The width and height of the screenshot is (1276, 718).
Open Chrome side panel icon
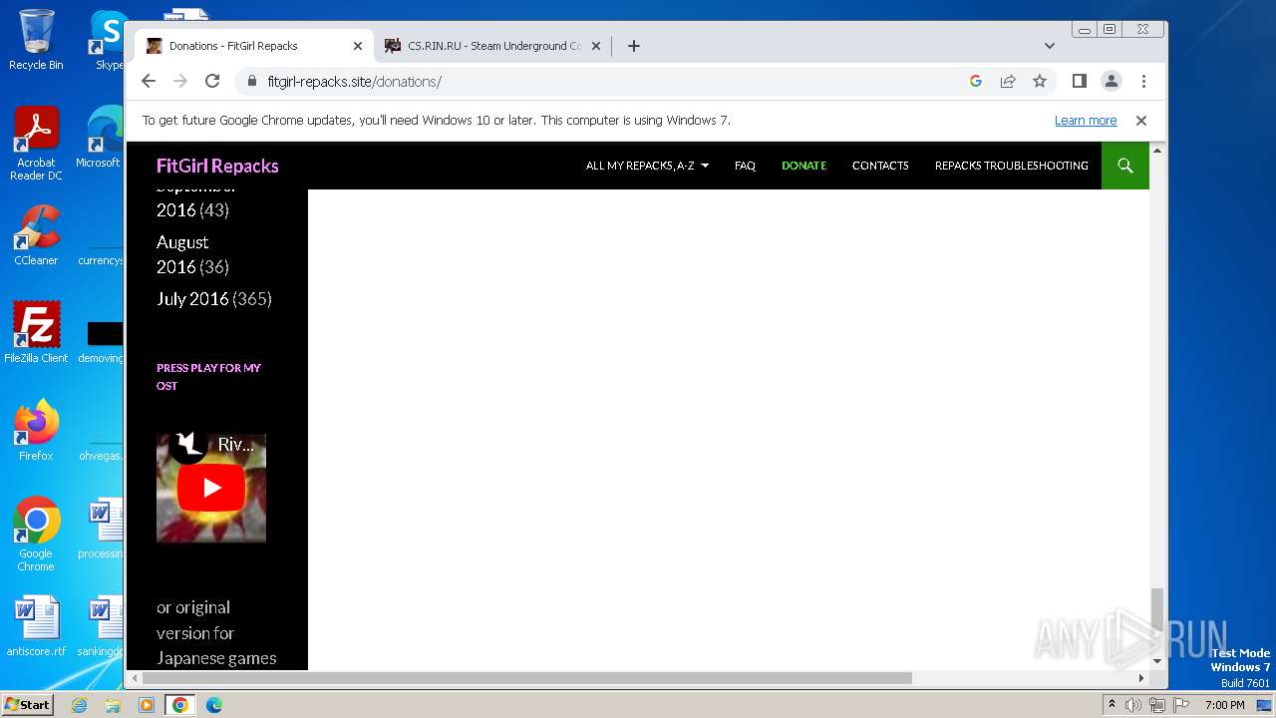coord(1079,81)
